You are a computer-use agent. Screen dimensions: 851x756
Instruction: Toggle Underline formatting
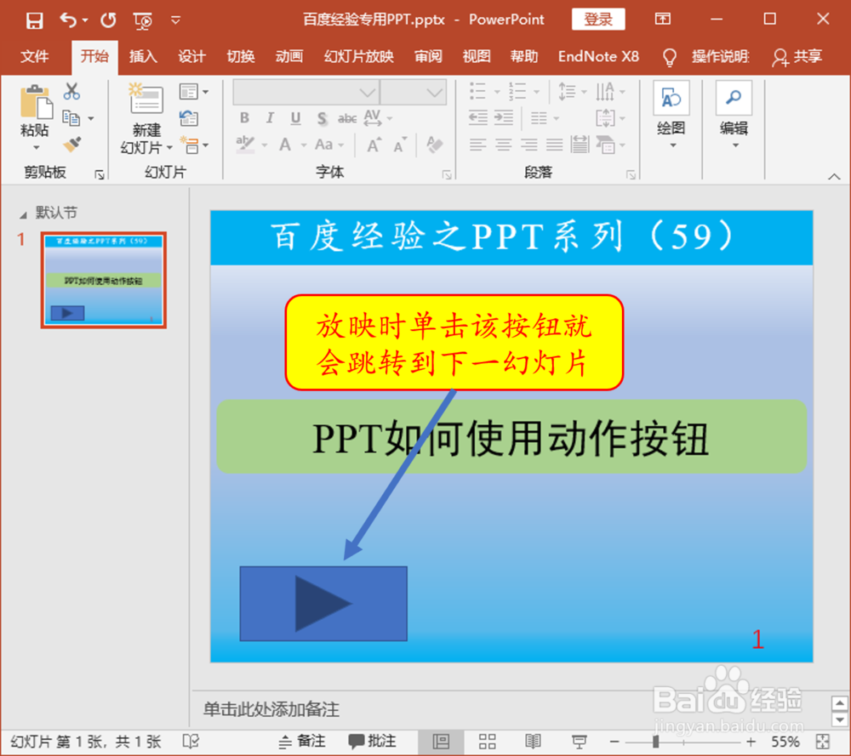pyautogui.click(x=296, y=117)
